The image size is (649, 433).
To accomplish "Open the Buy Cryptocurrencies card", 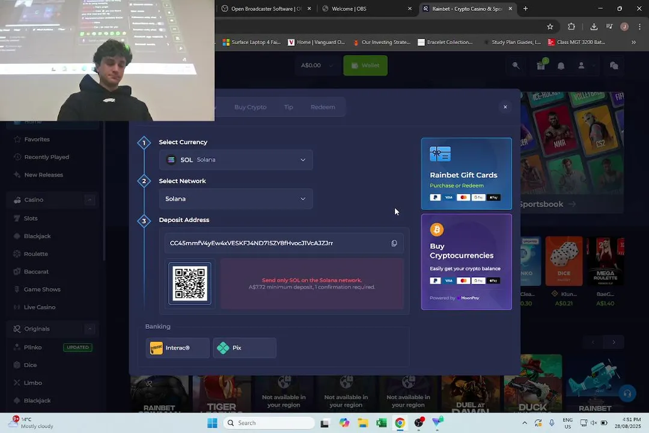I will 466,262.
